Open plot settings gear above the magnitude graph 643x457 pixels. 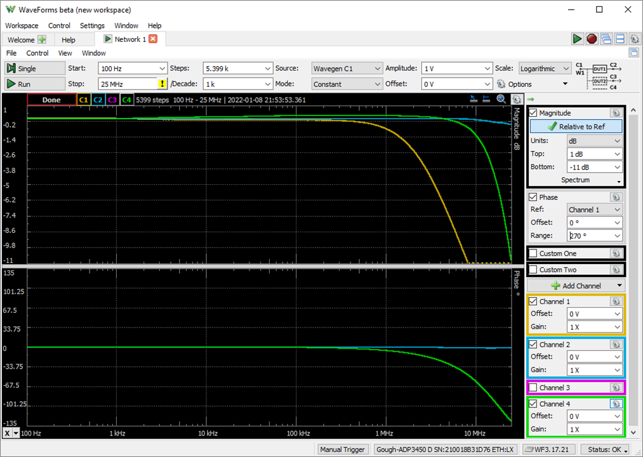point(517,99)
